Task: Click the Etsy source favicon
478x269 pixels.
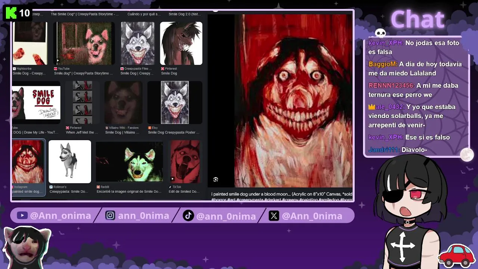Action: tap(149, 128)
